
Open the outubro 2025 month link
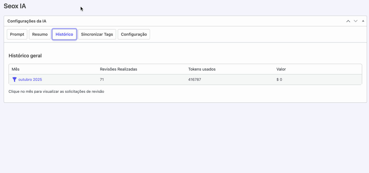tap(30, 80)
